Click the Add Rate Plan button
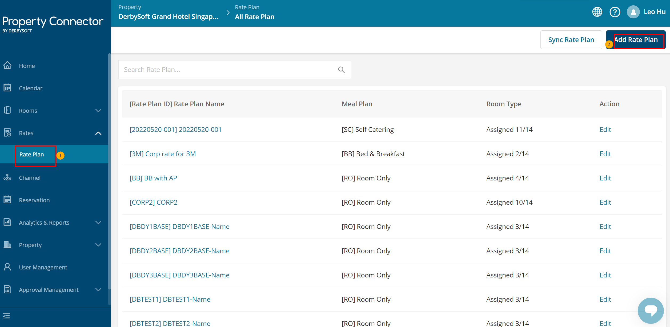670x327 pixels. pyautogui.click(x=636, y=40)
